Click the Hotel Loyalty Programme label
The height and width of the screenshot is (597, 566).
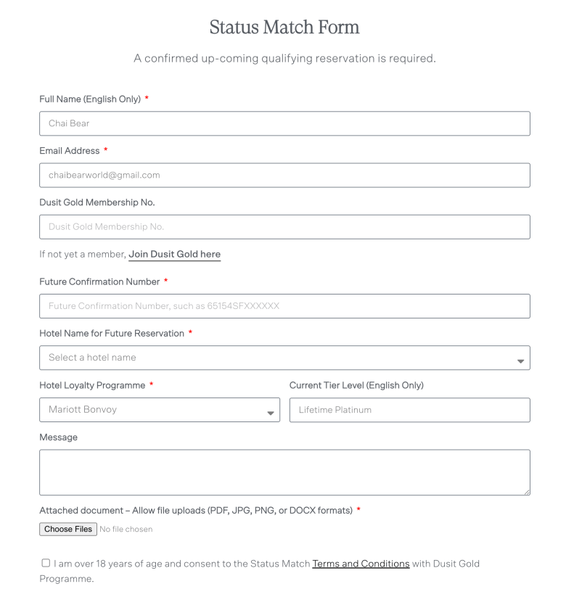click(x=92, y=385)
